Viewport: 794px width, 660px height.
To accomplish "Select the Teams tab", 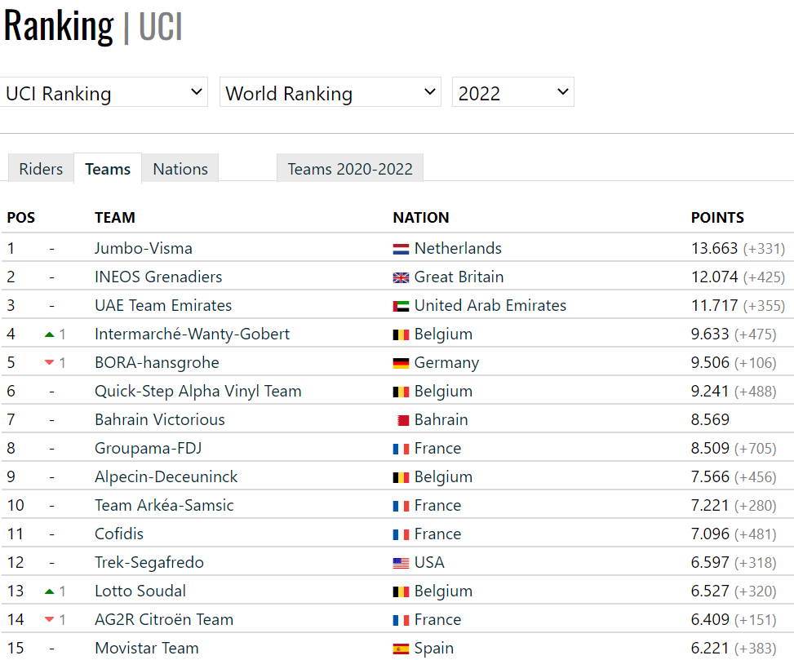I will coord(108,169).
